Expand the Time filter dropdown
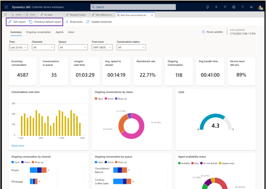The height and width of the screenshot is (189, 266). click(x=19, y=47)
